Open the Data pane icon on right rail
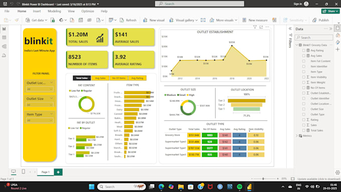The image size is (341, 192). pos(337,28)
